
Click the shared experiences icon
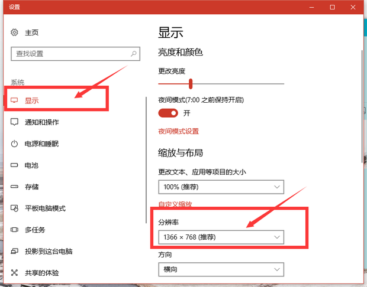click(14, 272)
